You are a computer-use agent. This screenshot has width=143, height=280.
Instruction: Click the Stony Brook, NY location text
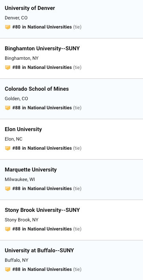click(x=22, y=220)
